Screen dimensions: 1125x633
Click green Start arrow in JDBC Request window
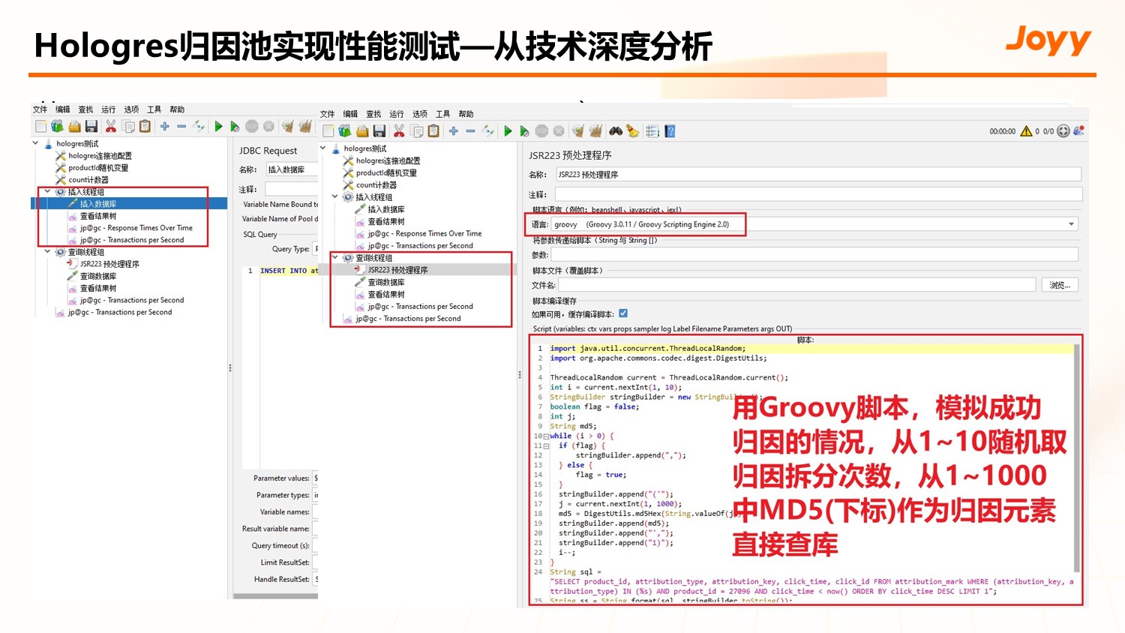point(218,126)
